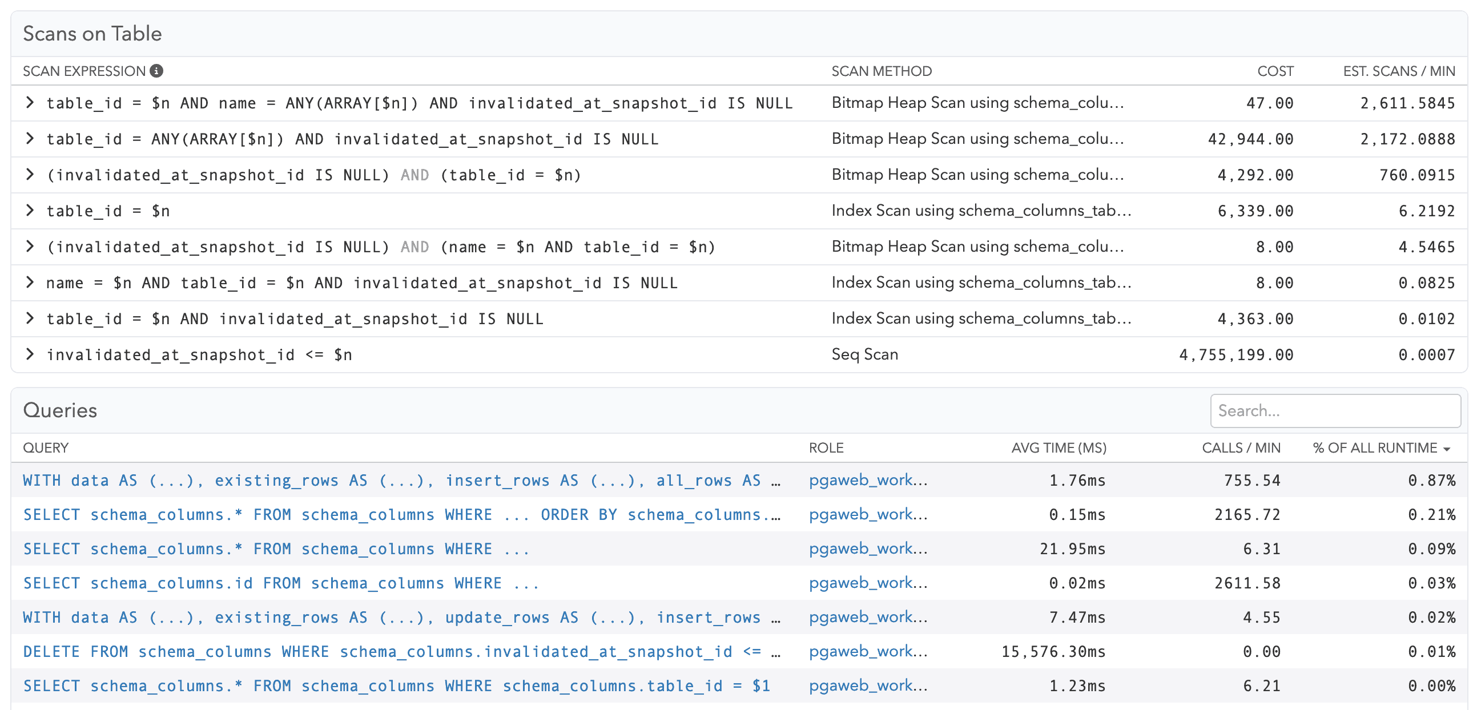Image resolution: width=1481 pixels, height=710 pixels.
Task: Expand the row with scan expression table_id = $n
Action: click(30, 211)
